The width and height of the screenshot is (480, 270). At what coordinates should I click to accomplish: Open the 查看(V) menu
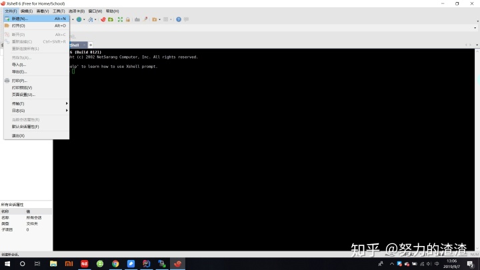pos(43,11)
